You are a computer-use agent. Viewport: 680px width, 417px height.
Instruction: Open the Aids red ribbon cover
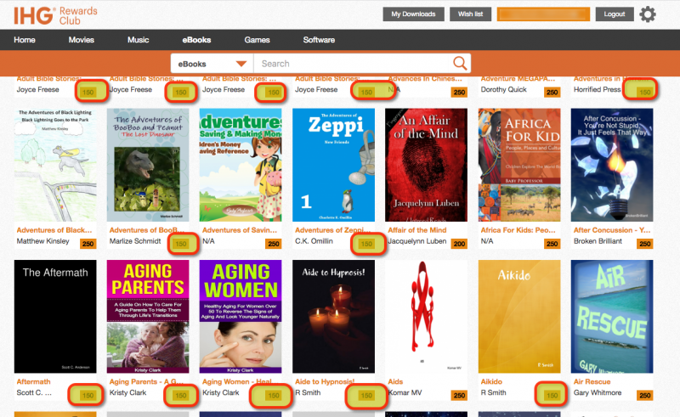pos(427,317)
